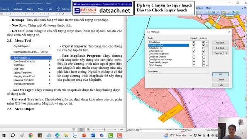The image size is (247, 139).
Task: Open Sticky Notes taskbar icon
Action: [39, 135]
